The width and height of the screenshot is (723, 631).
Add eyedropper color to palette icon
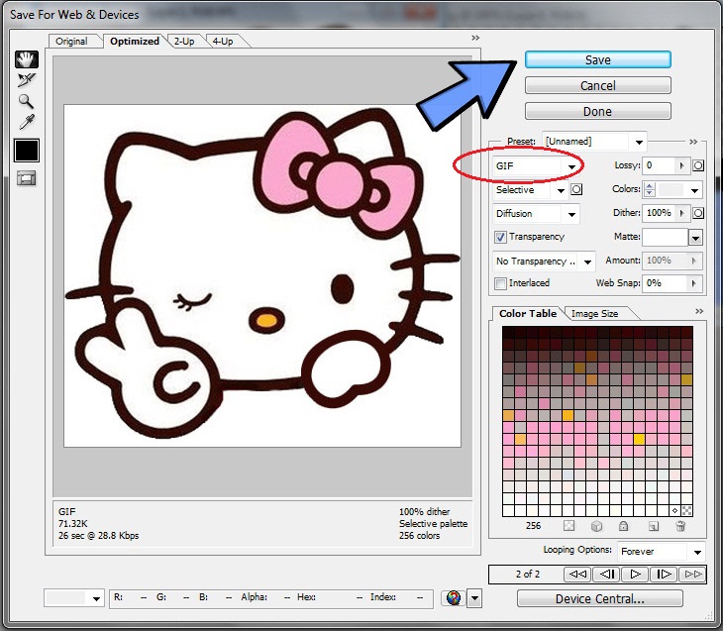654,526
